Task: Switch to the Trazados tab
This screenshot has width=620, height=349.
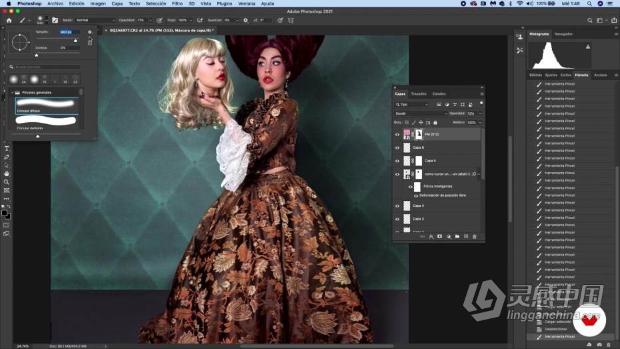Action: pyautogui.click(x=419, y=94)
